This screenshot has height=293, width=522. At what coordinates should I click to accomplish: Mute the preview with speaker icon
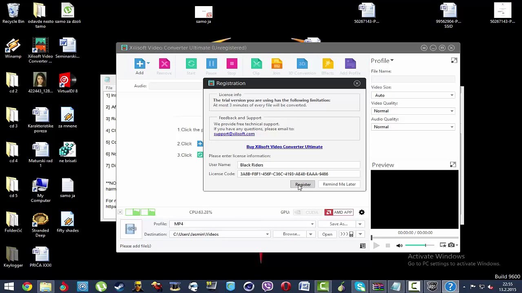[399, 245]
